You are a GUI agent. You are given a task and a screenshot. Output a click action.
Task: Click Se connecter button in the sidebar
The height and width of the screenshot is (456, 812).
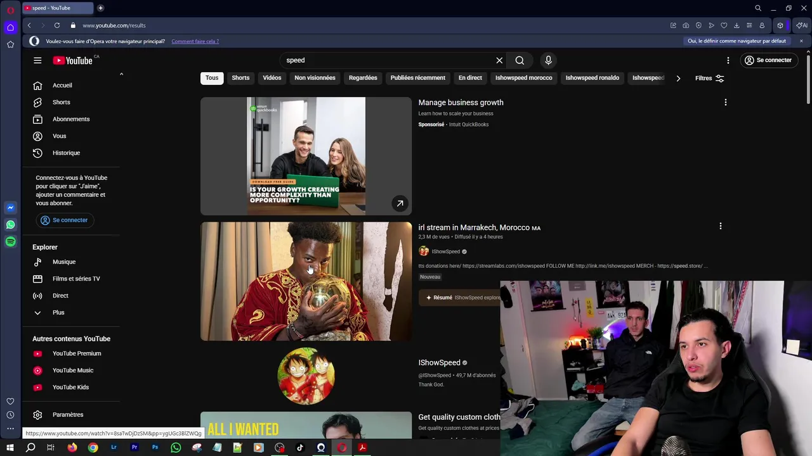[64, 220]
